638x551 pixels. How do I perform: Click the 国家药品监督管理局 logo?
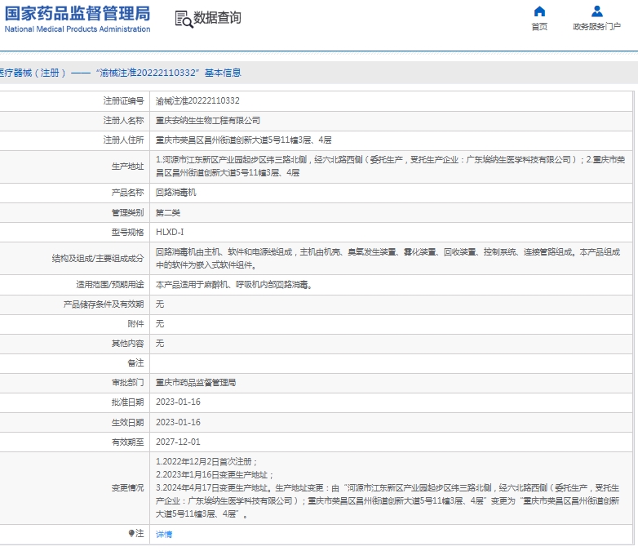tap(78, 19)
